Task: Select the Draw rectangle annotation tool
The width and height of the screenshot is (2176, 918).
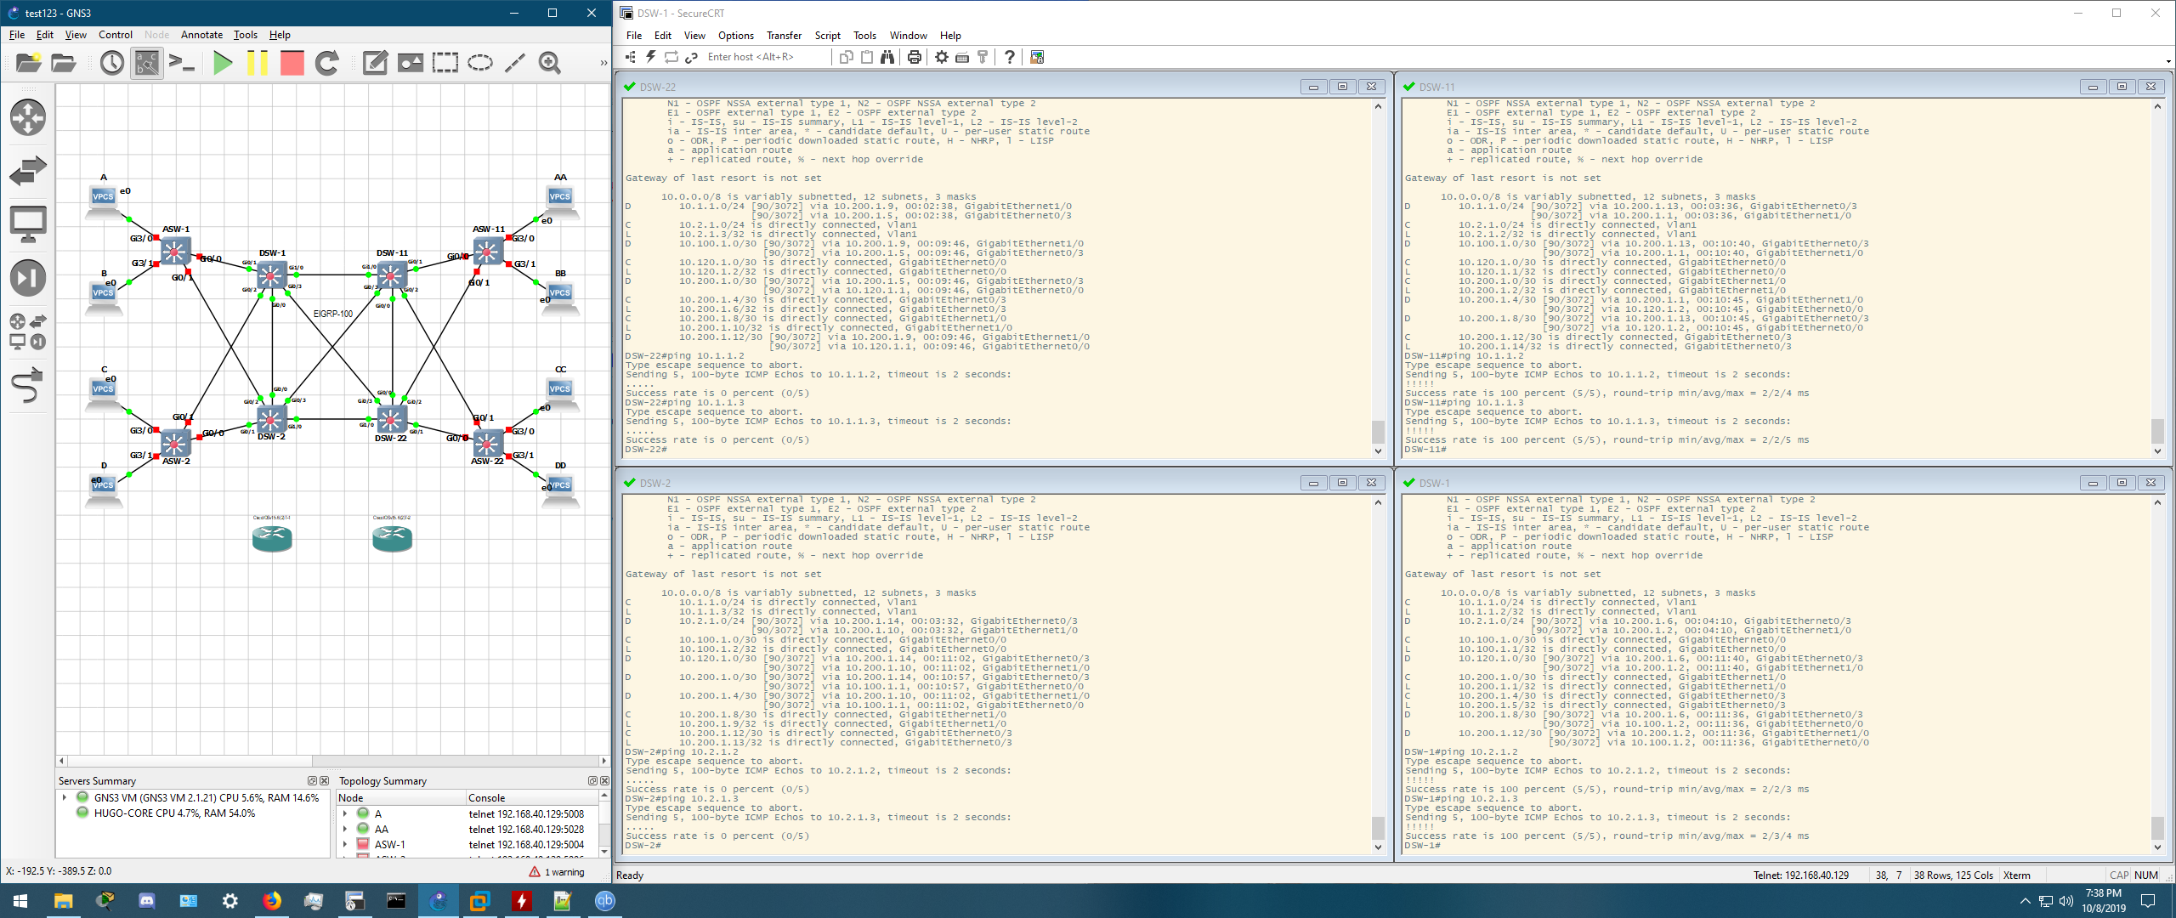Action: [445, 63]
